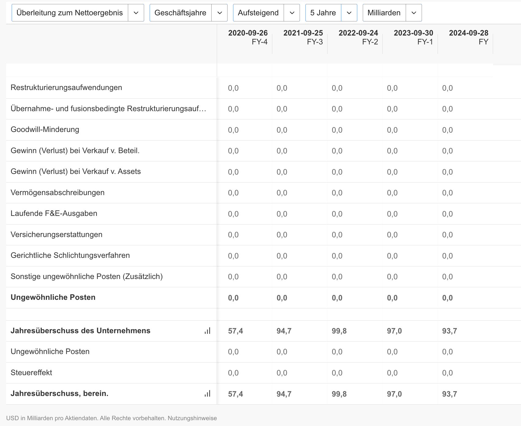Open the Milliarden unit dropdown arrow
This screenshot has width=521, height=426.
pyautogui.click(x=414, y=13)
